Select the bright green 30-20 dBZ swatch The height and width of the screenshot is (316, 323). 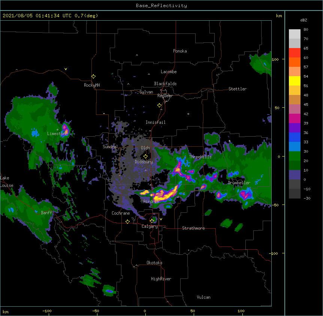[295, 156]
